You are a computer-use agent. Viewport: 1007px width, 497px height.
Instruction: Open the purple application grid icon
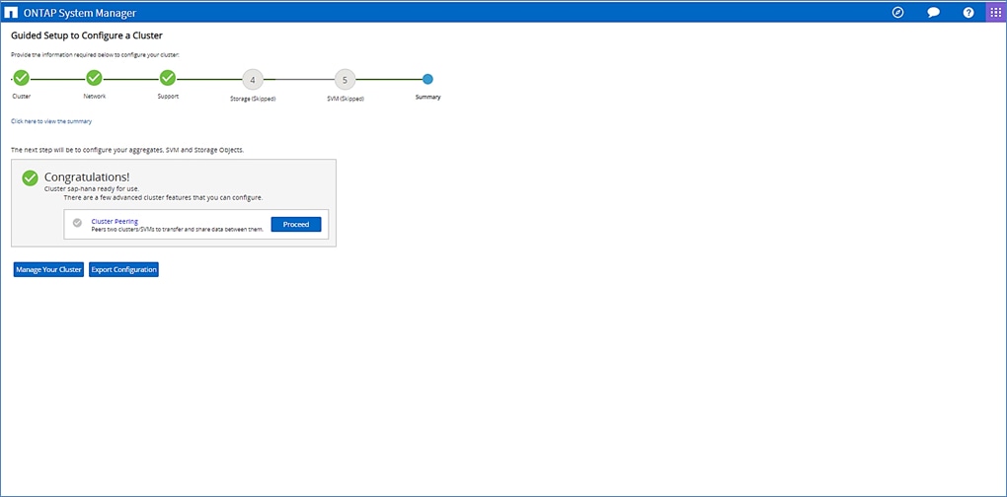coord(996,12)
